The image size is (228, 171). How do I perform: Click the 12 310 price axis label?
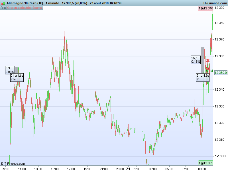(x=219, y=140)
